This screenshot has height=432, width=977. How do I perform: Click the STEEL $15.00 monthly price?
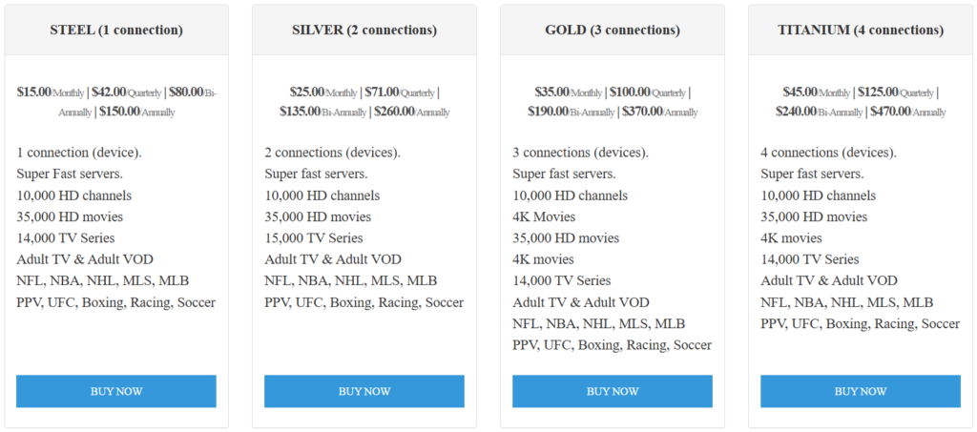point(34,93)
